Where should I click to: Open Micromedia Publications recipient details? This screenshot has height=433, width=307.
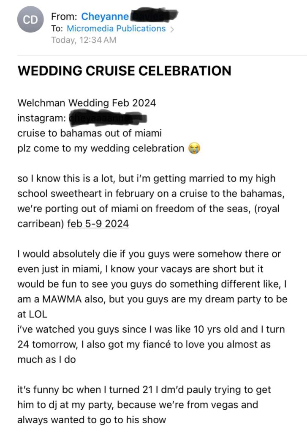click(x=116, y=29)
